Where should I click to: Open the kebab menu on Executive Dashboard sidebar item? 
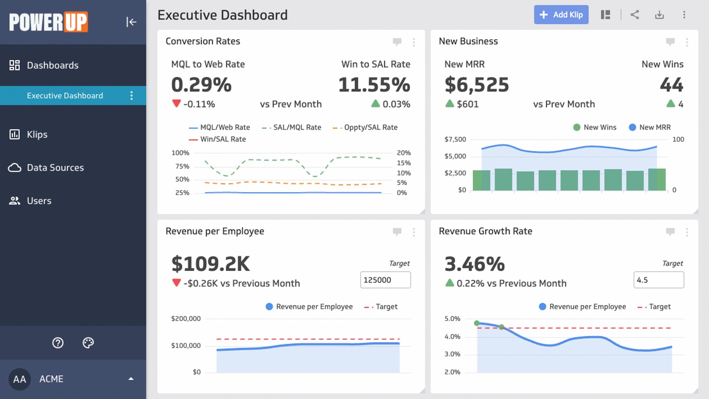point(131,95)
